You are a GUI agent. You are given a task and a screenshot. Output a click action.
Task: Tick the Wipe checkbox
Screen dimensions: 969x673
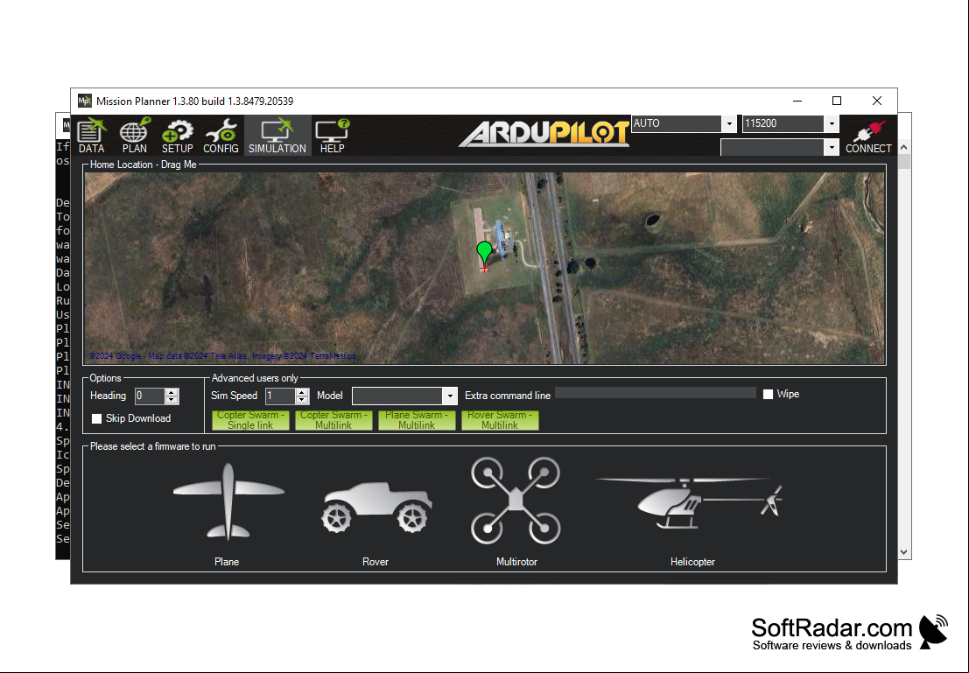point(769,395)
